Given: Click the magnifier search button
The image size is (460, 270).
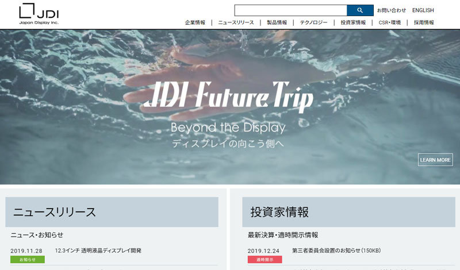Looking at the screenshot, I should click(x=360, y=10).
